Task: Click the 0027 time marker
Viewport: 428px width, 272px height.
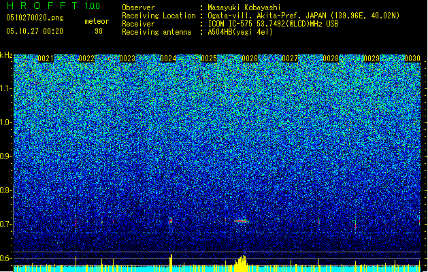Action: pos(290,58)
